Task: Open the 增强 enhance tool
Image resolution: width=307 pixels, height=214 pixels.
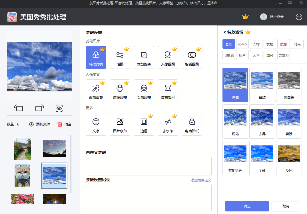Action: (120, 57)
